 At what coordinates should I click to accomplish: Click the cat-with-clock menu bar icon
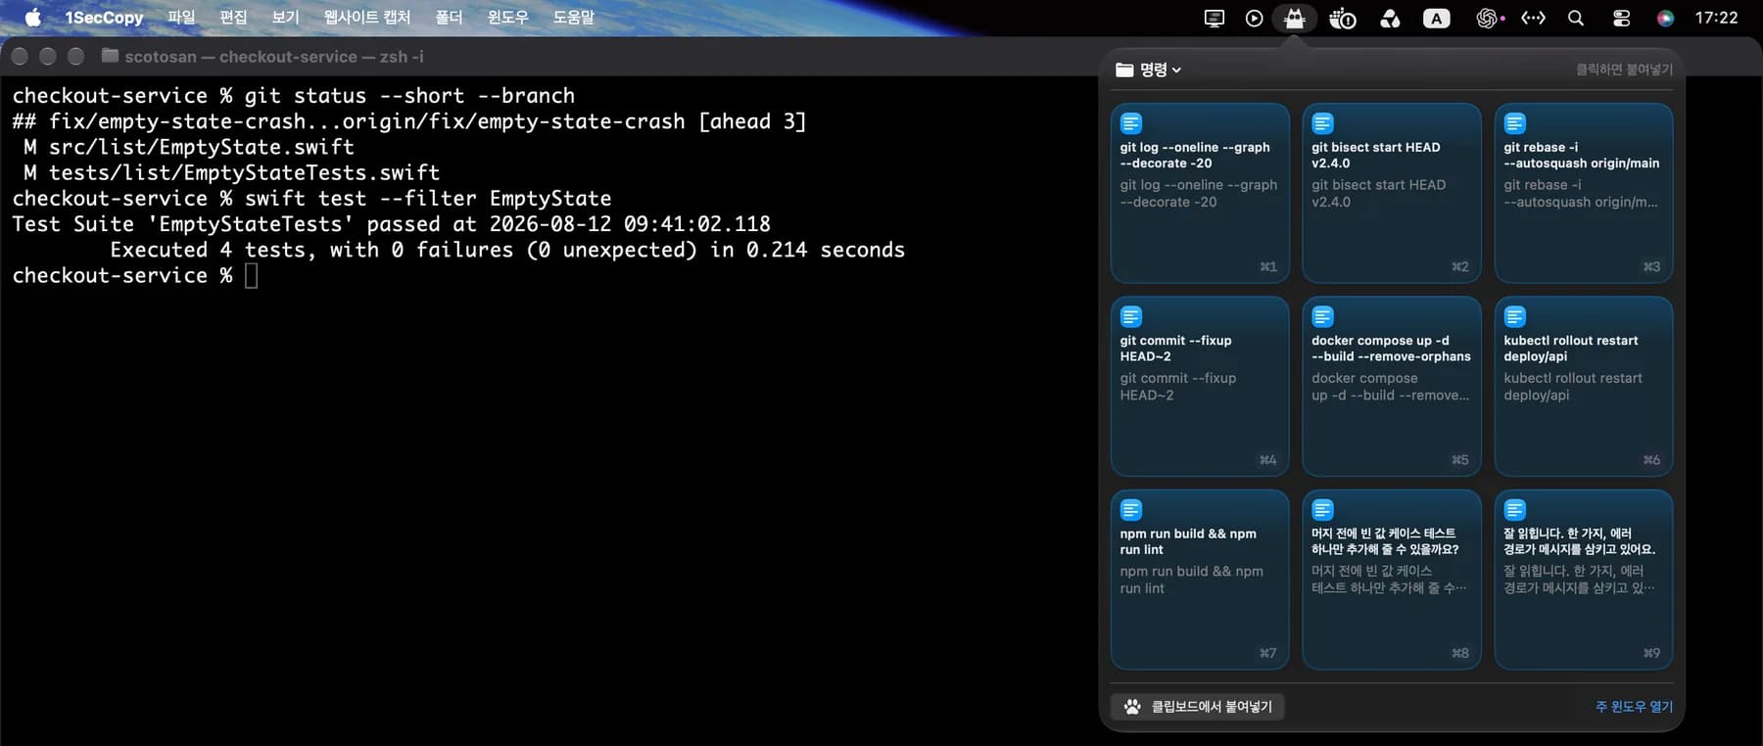(1342, 18)
